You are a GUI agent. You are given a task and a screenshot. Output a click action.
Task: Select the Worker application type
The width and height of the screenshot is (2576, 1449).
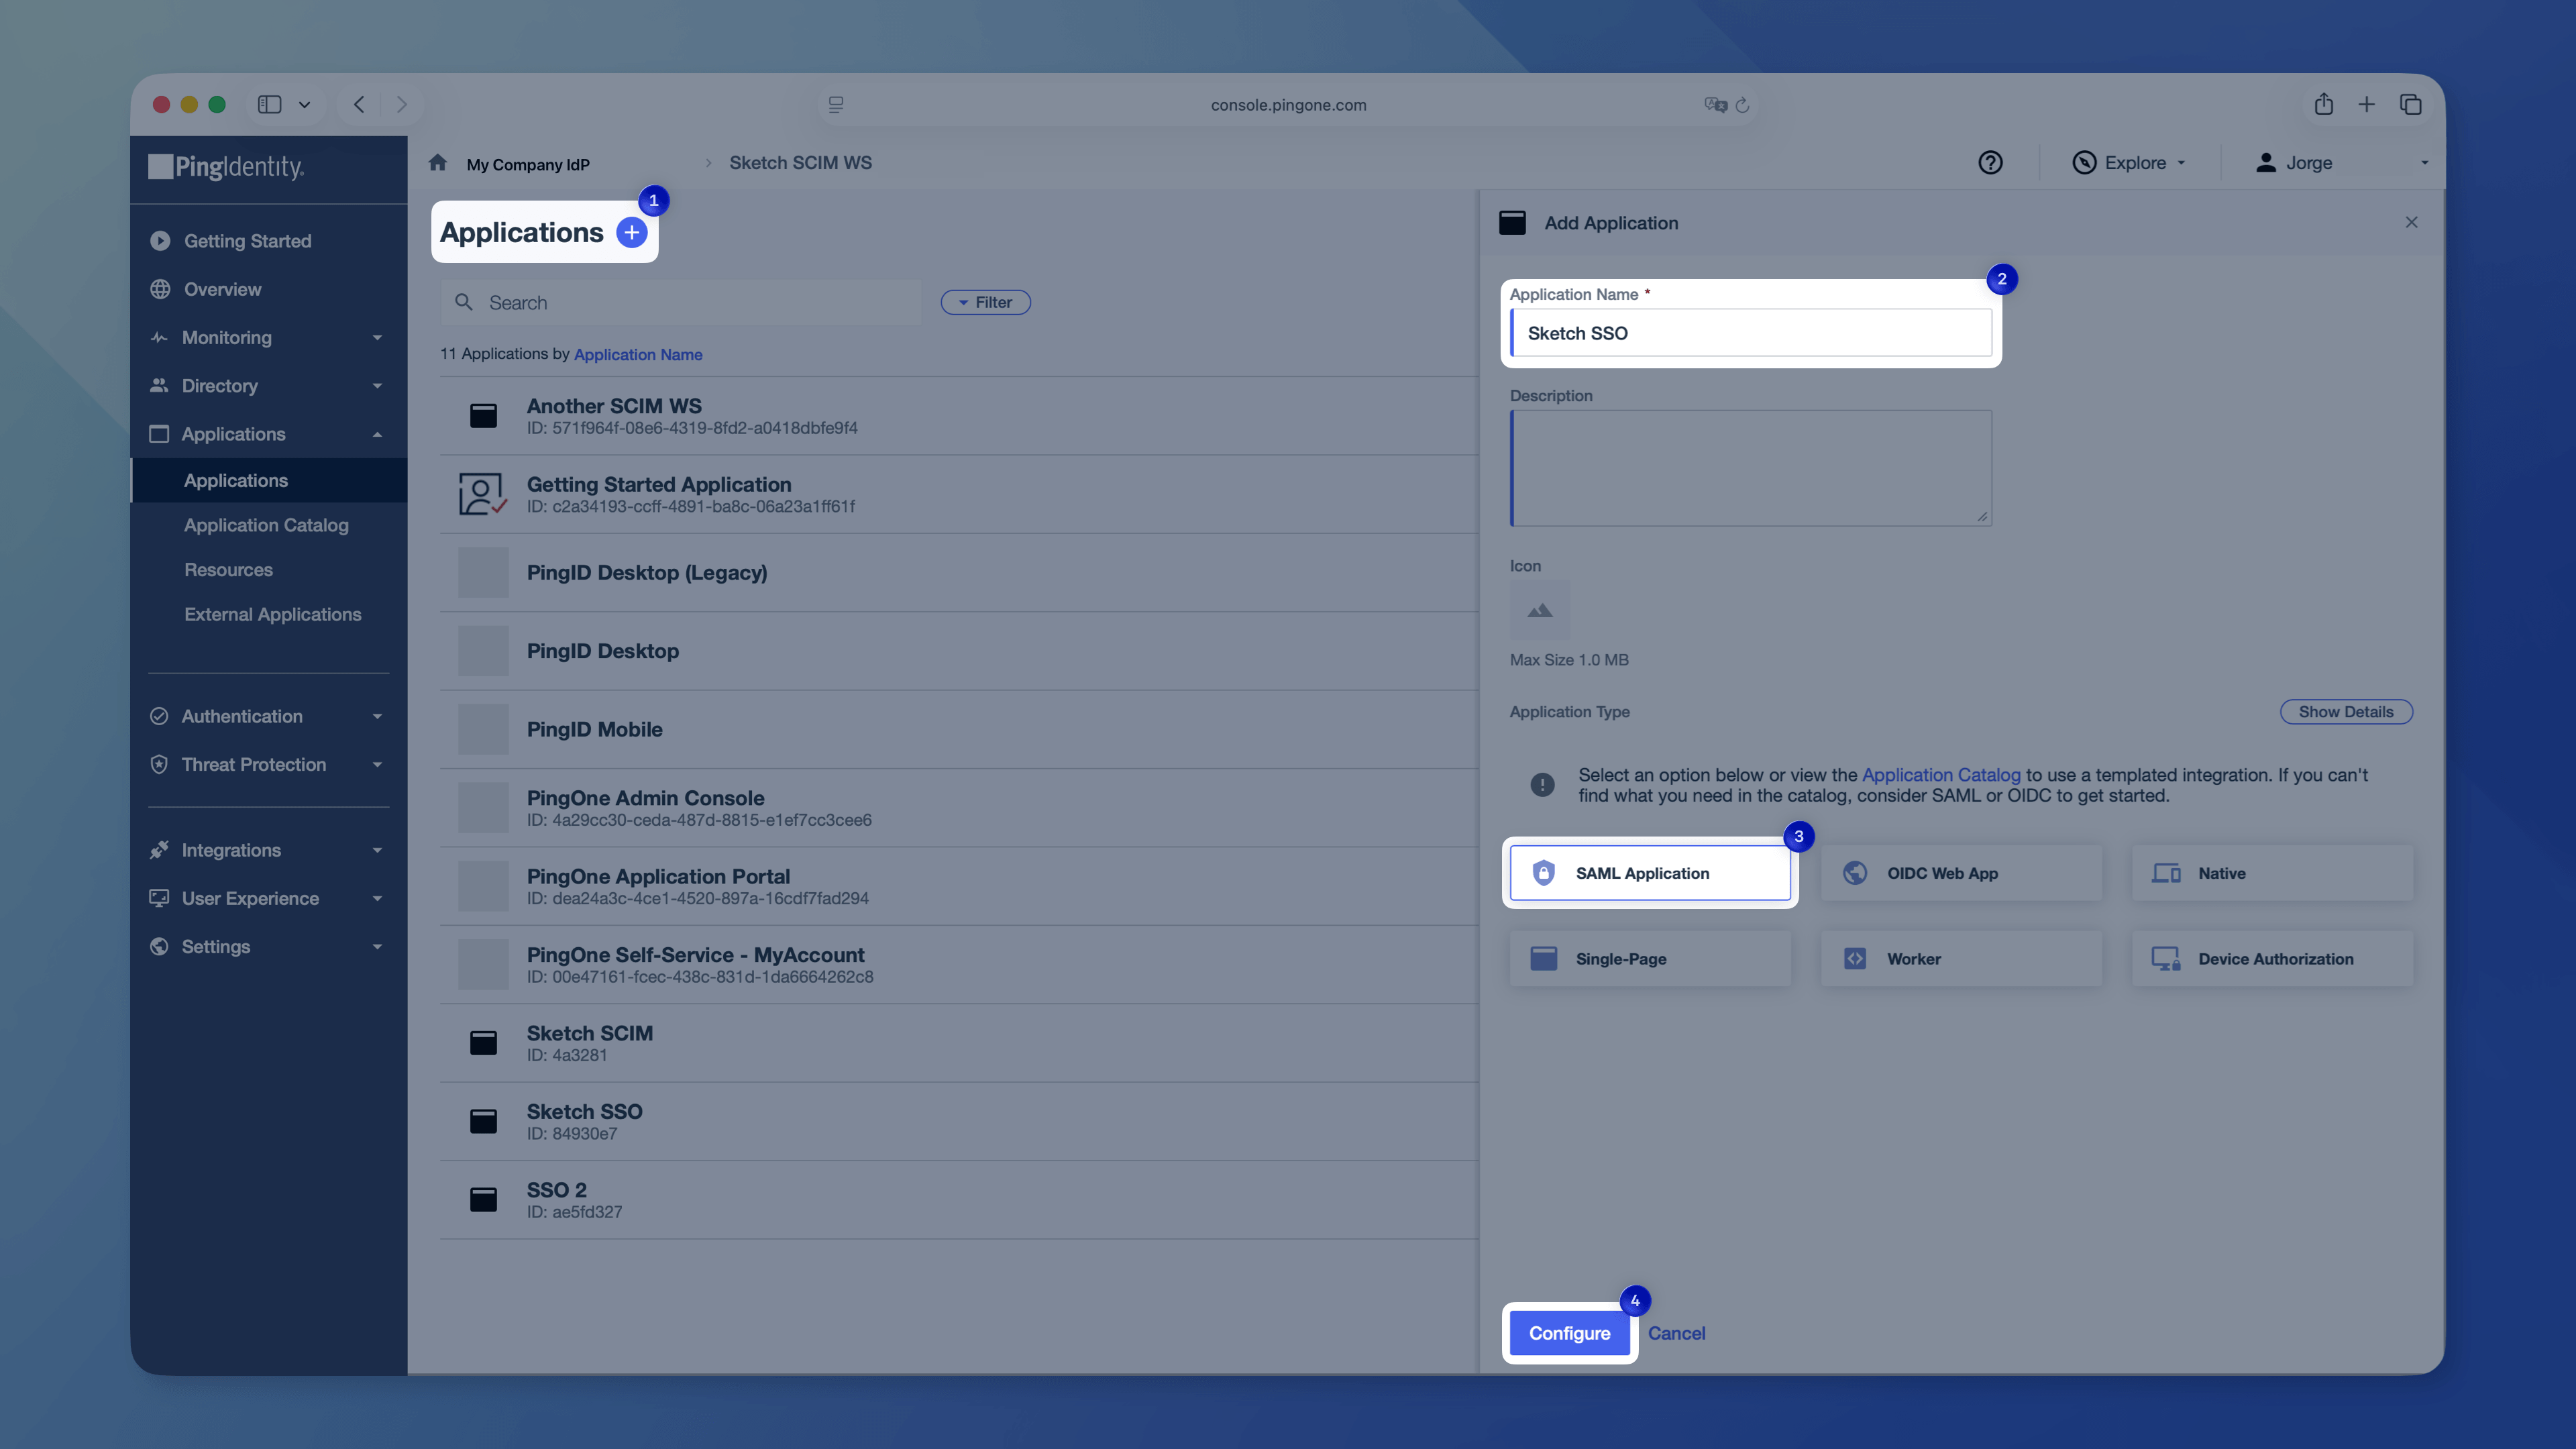click(x=1961, y=958)
